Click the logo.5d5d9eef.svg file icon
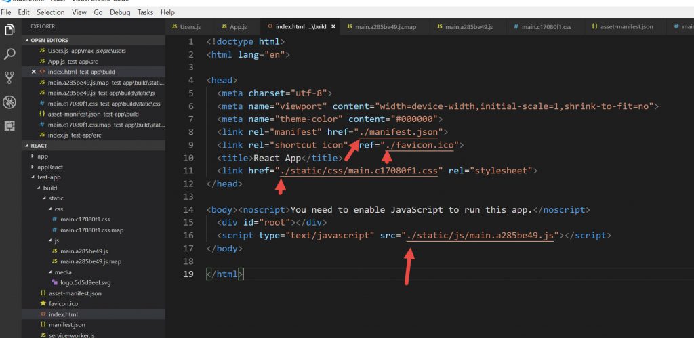 pos(54,282)
